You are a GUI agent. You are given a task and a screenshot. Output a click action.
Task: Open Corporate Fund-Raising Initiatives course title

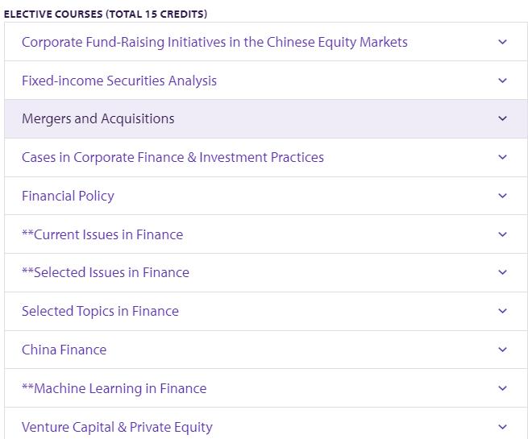point(214,42)
